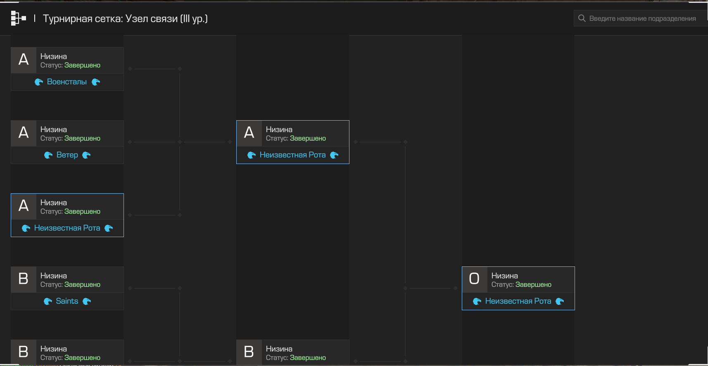Select Неизвестная Рота in first round column
This screenshot has width=708, height=366.
(67, 228)
